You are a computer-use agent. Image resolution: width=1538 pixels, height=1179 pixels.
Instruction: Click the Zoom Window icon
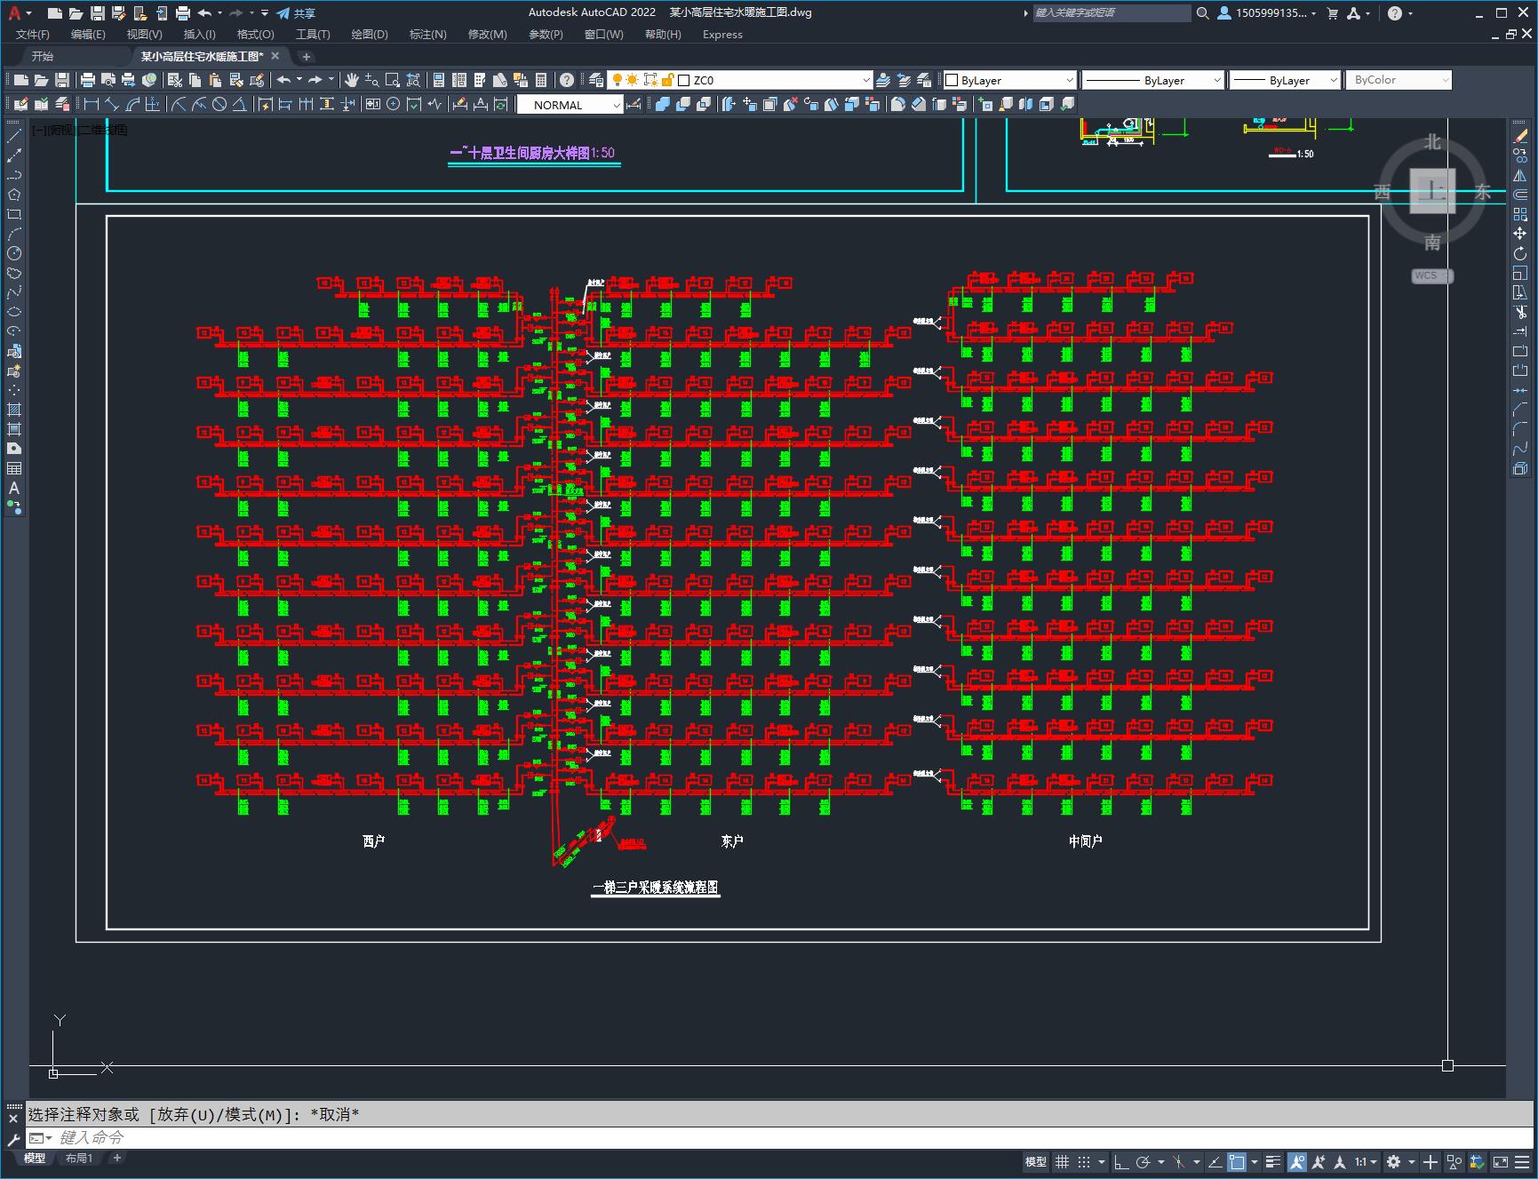[x=393, y=80]
